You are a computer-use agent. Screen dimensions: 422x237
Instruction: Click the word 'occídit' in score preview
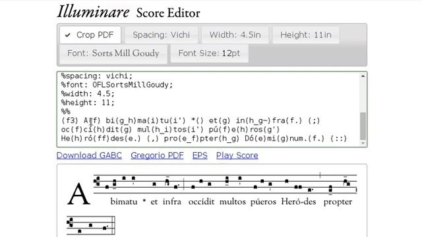(x=201, y=201)
